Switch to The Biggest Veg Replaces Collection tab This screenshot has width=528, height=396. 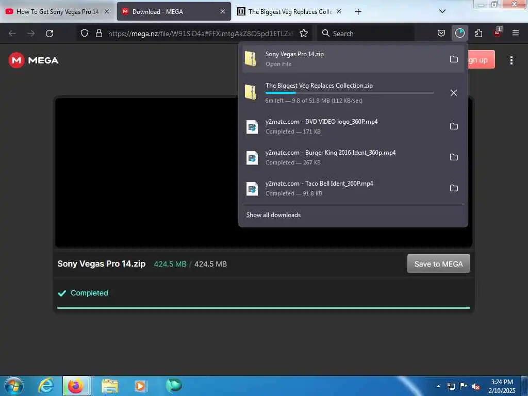tap(290, 11)
